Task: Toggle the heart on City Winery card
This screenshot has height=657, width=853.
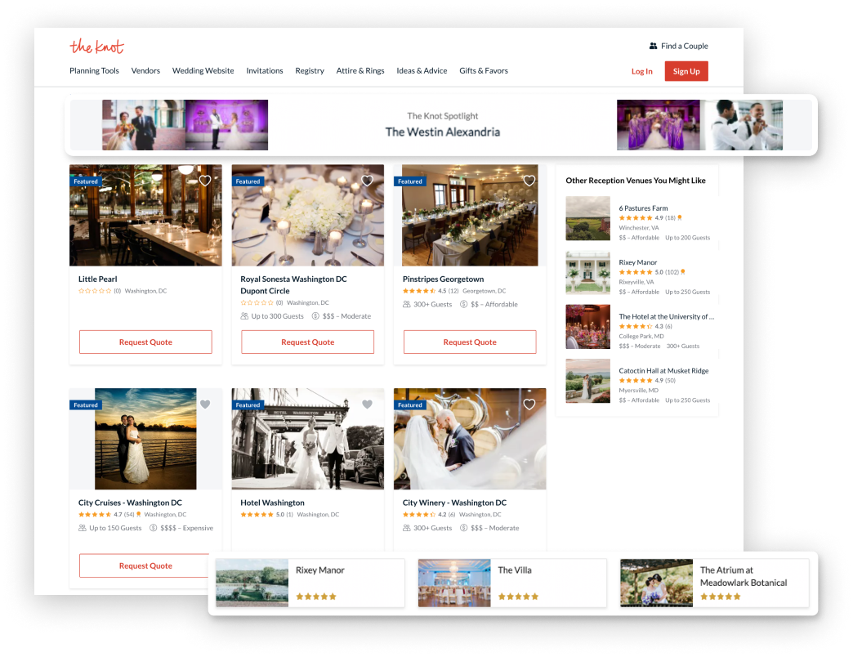Action: pos(529,404)
